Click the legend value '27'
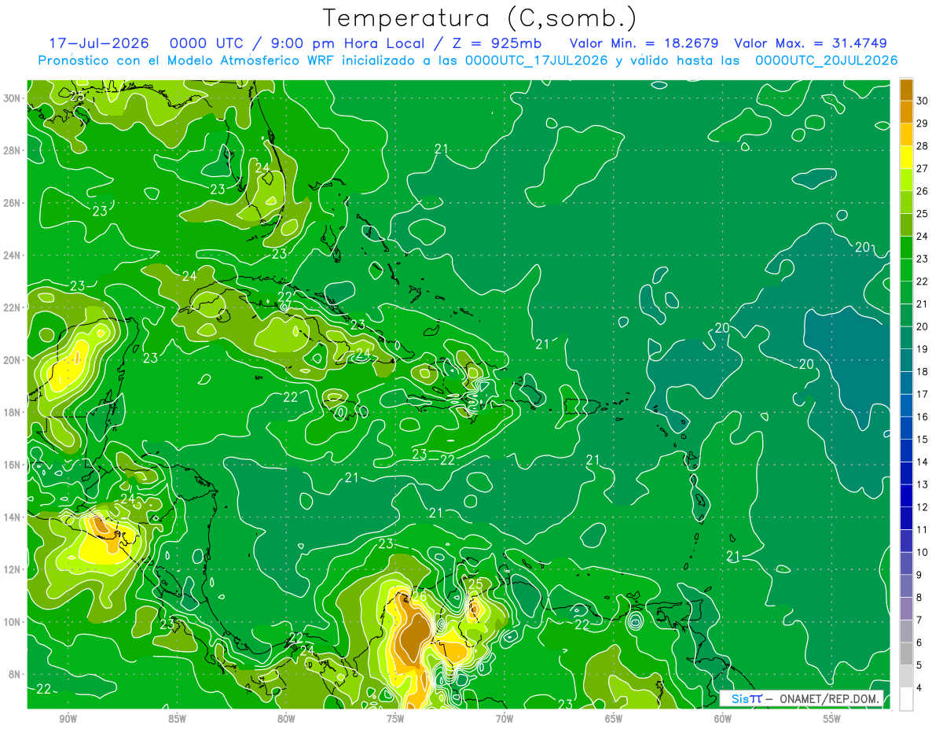The height and width of the screenshot is (729, 943). pyautogui.click(x=923, y=168)
